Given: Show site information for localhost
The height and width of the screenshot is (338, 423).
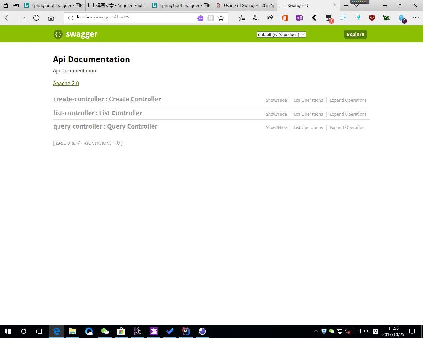Looking at the screenshot, I should [x=71, y=18].
